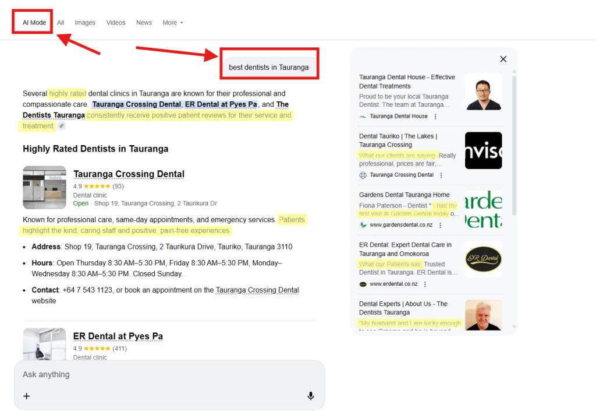596x411 pixels.
Task: Start voice input with microphone icon
Action: tap(311, 396)
